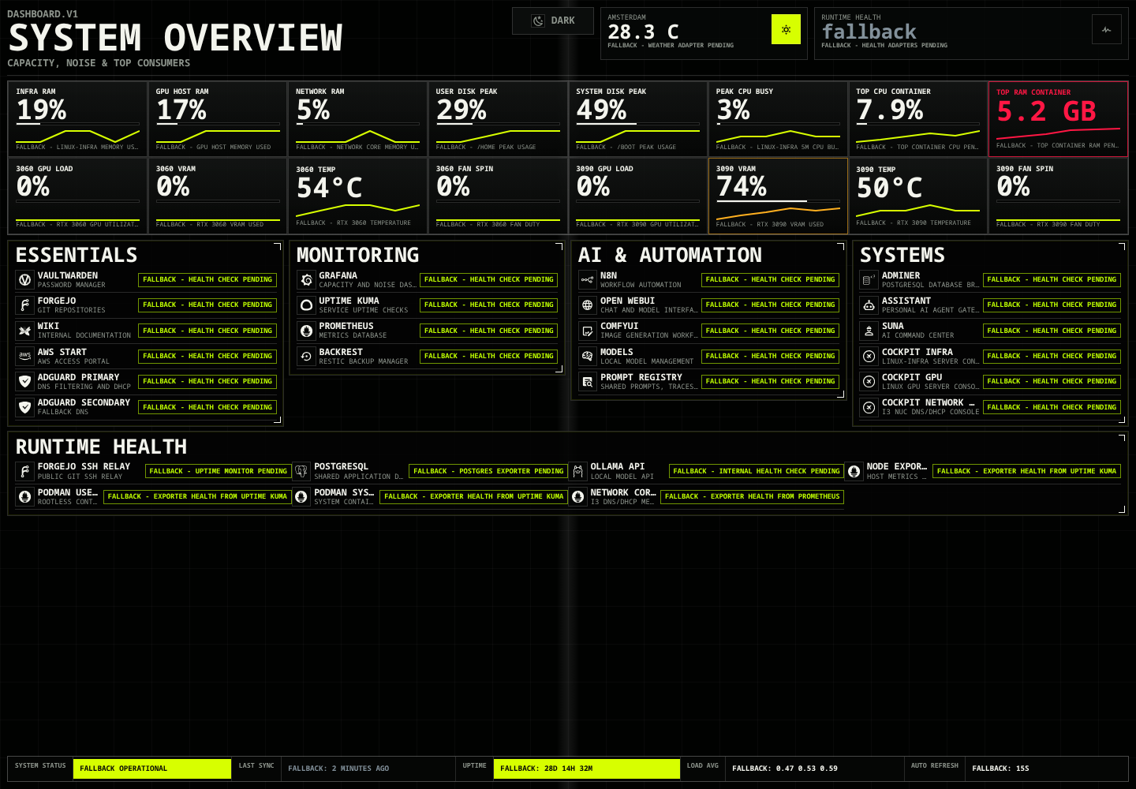
Task: Open the AWS Start icon
Action: click(x=24, y=356)
